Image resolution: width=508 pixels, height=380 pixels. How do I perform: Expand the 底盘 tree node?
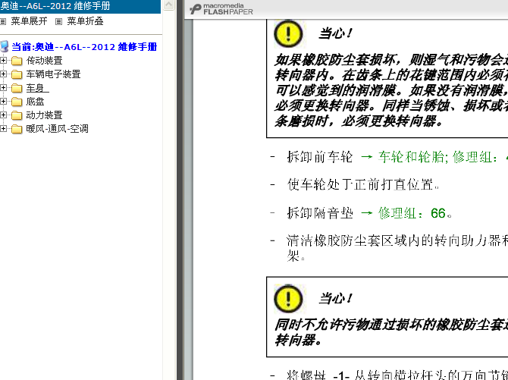pyautogui.click(x=3, y=102)
